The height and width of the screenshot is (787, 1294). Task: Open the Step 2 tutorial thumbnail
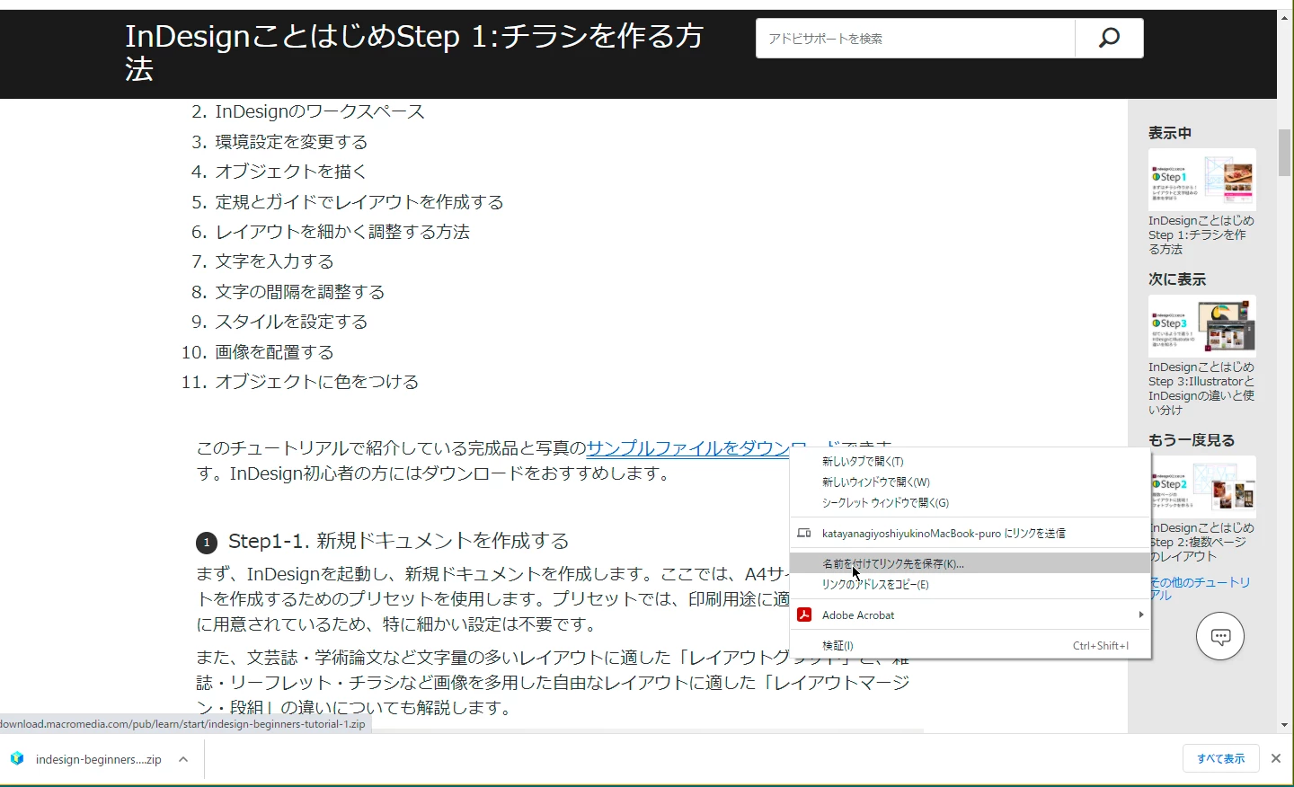tap(1202, 487)
